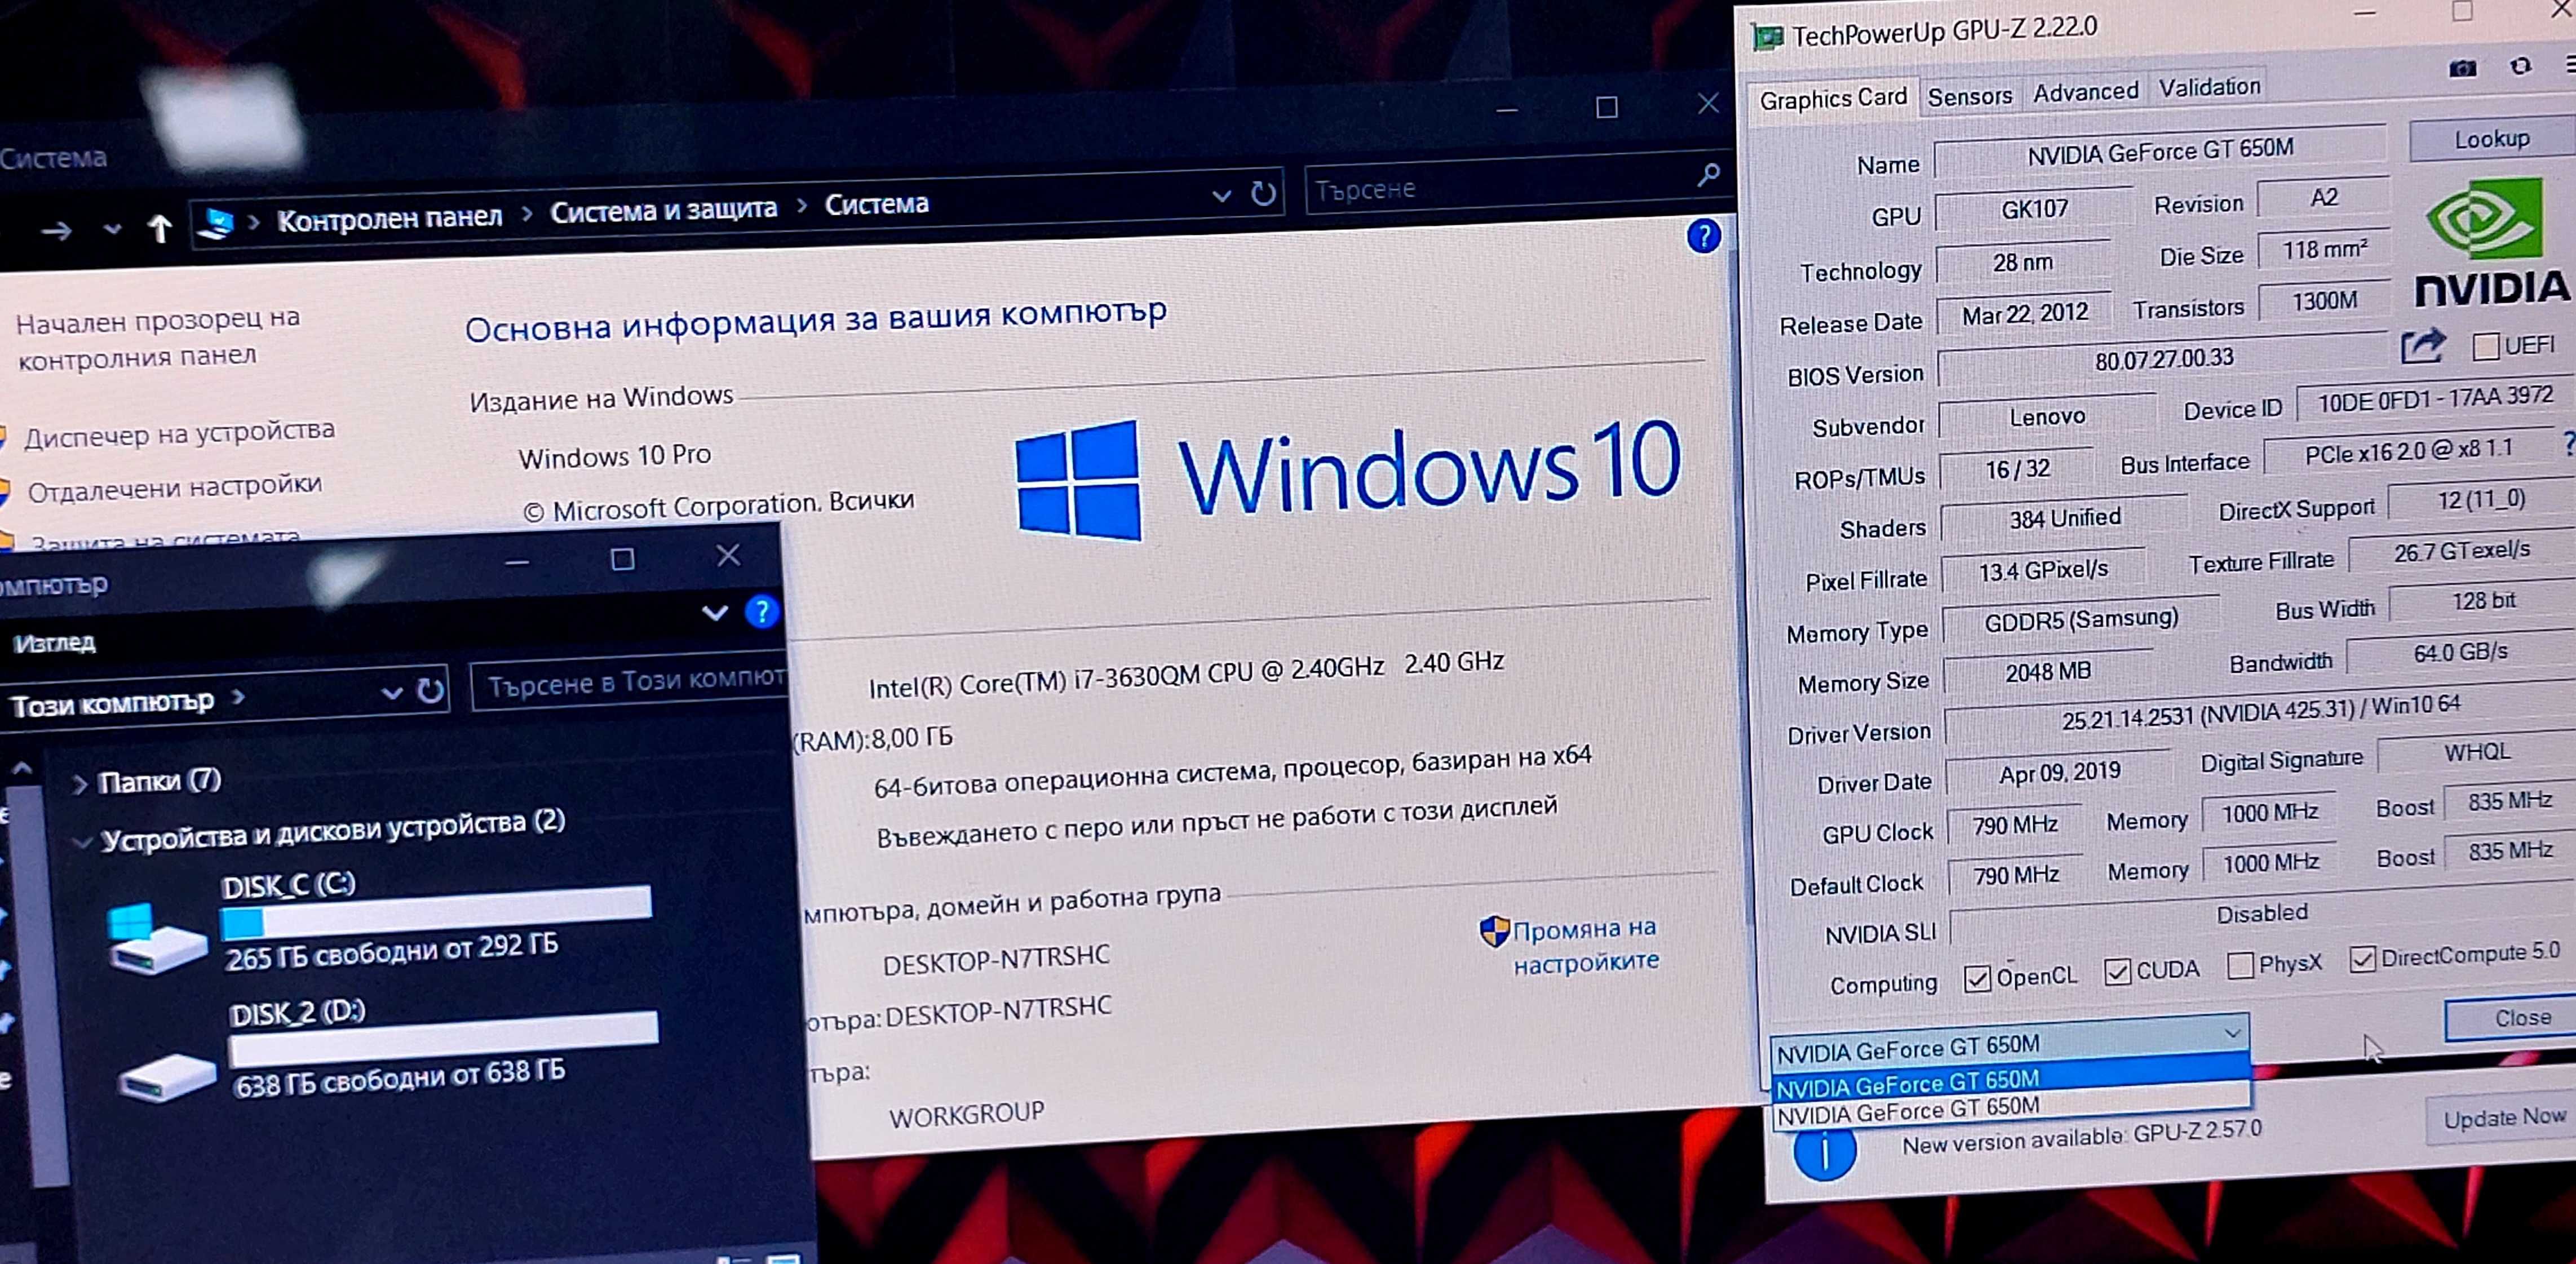Expand chevron after Този компютър in Explorer

(238, 697)
